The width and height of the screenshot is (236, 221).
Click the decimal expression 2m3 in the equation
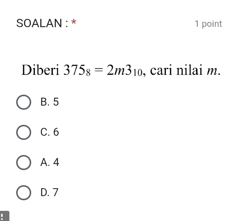coord(117,70)
